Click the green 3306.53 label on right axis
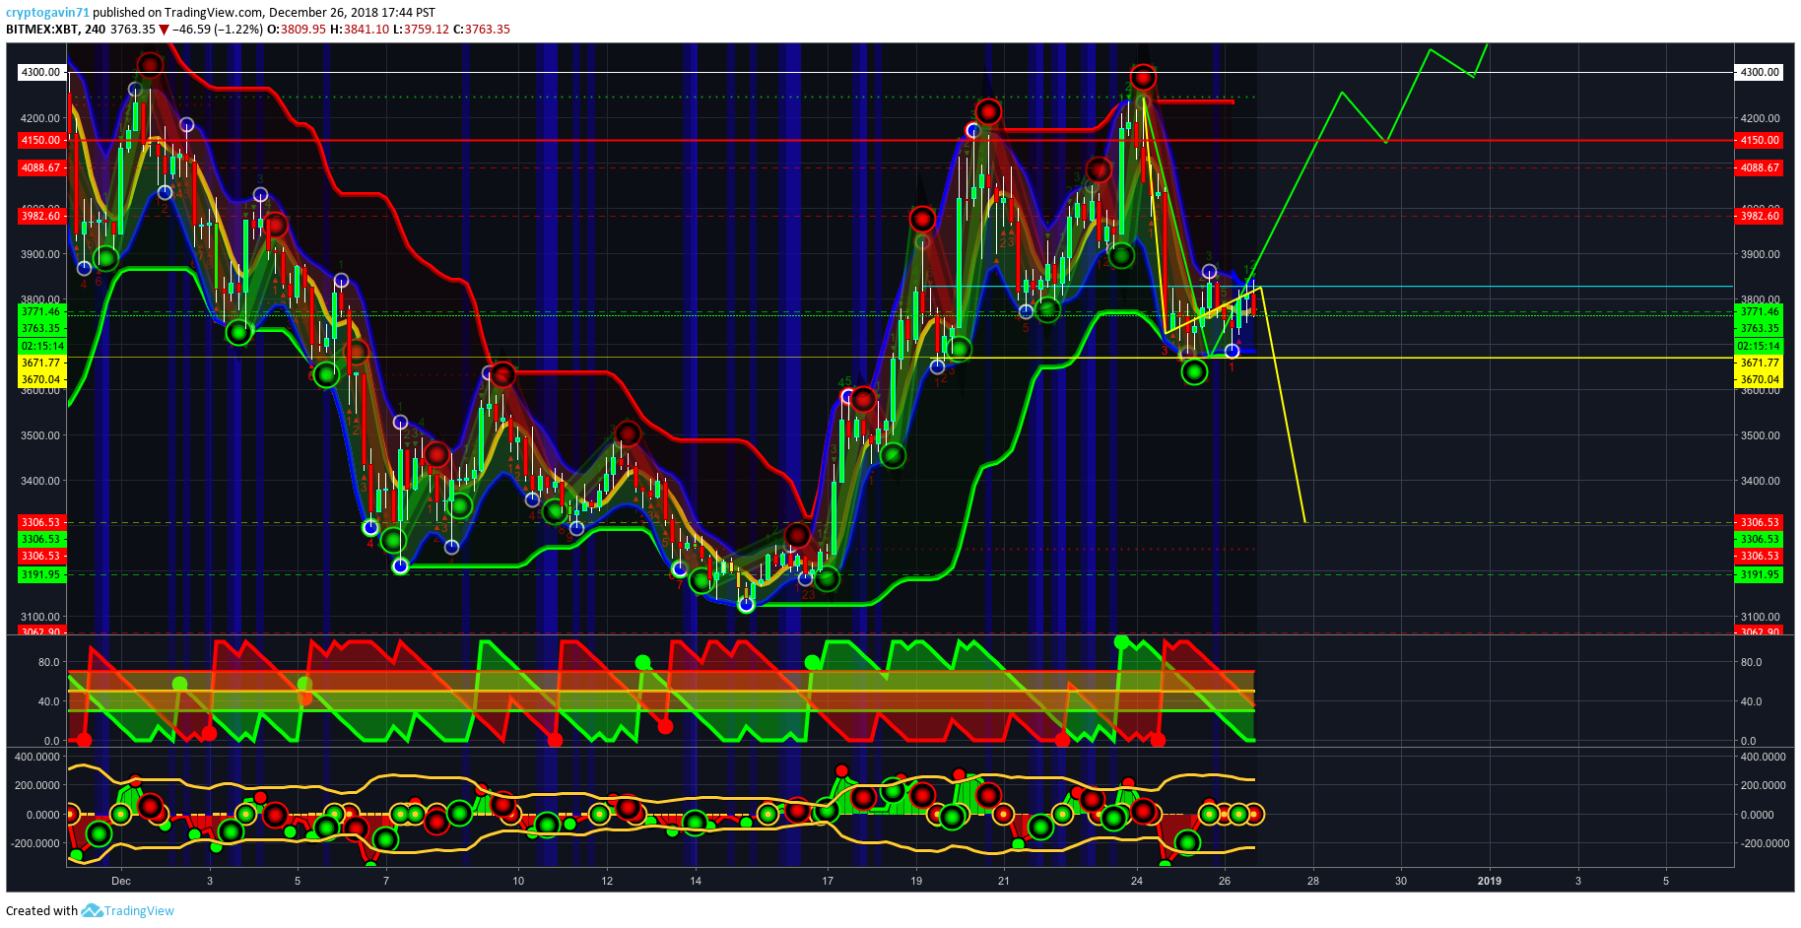1801x928 pixels. [1759, 539]
